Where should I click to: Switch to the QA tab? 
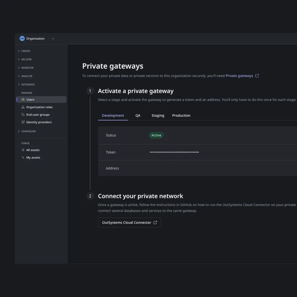coord(138,115)
